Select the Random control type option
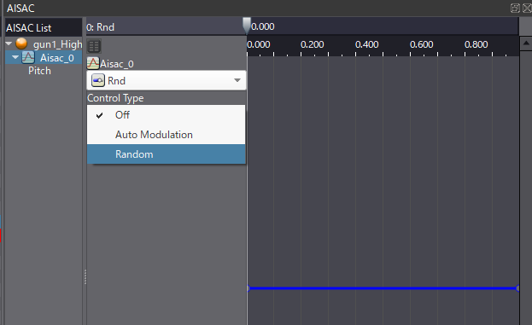The height and width of the screenshot is (325, 532). (x=166, y=154)
